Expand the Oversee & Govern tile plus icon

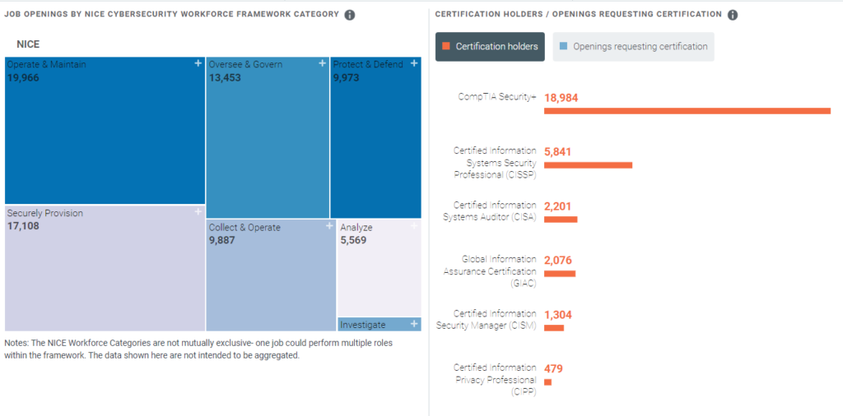pyautogui.click(x=322, y=63)
